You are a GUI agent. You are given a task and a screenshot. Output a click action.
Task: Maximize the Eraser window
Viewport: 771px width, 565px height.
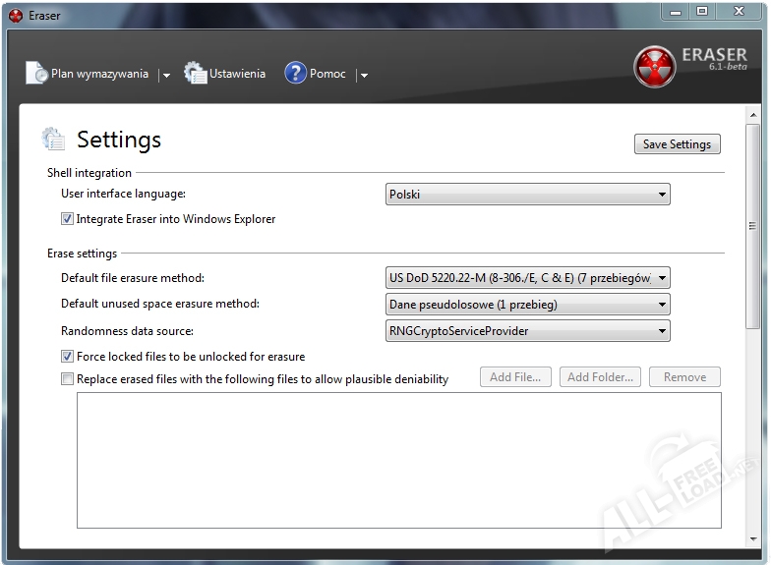702,11
